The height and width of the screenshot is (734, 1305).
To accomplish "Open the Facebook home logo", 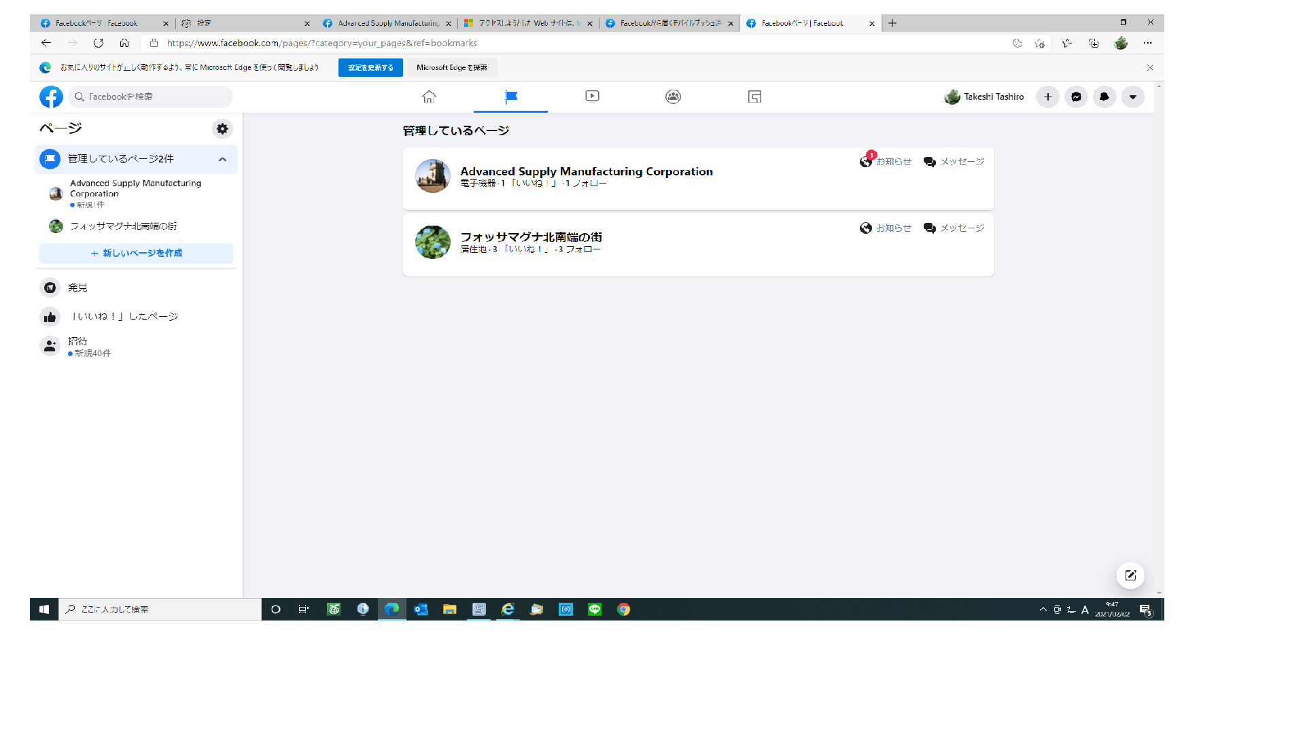I will click(51, 97).
